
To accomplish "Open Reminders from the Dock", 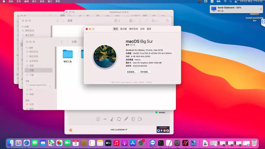I will click(92, 143).
